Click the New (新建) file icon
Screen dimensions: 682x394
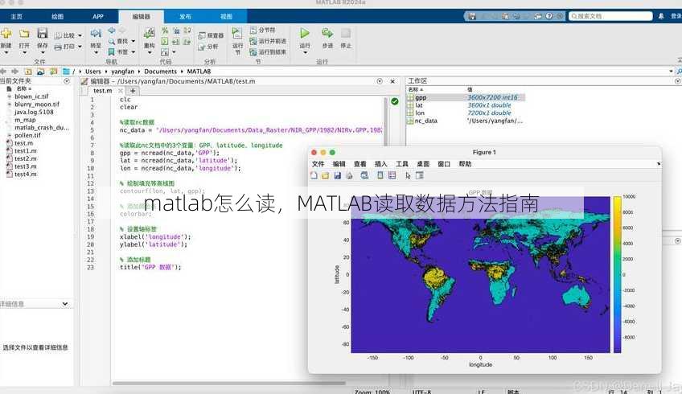[x=6, y=34]
